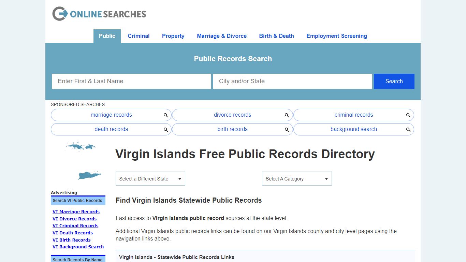Open the Employment Screening tab
The width and height of the screenshot is (466, 262).
(337, 36)
